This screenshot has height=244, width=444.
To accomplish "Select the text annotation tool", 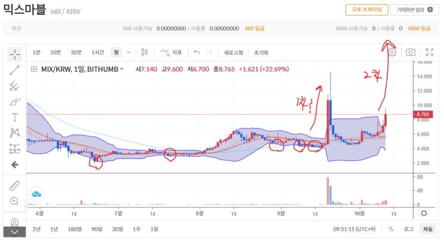I will 14,117.
